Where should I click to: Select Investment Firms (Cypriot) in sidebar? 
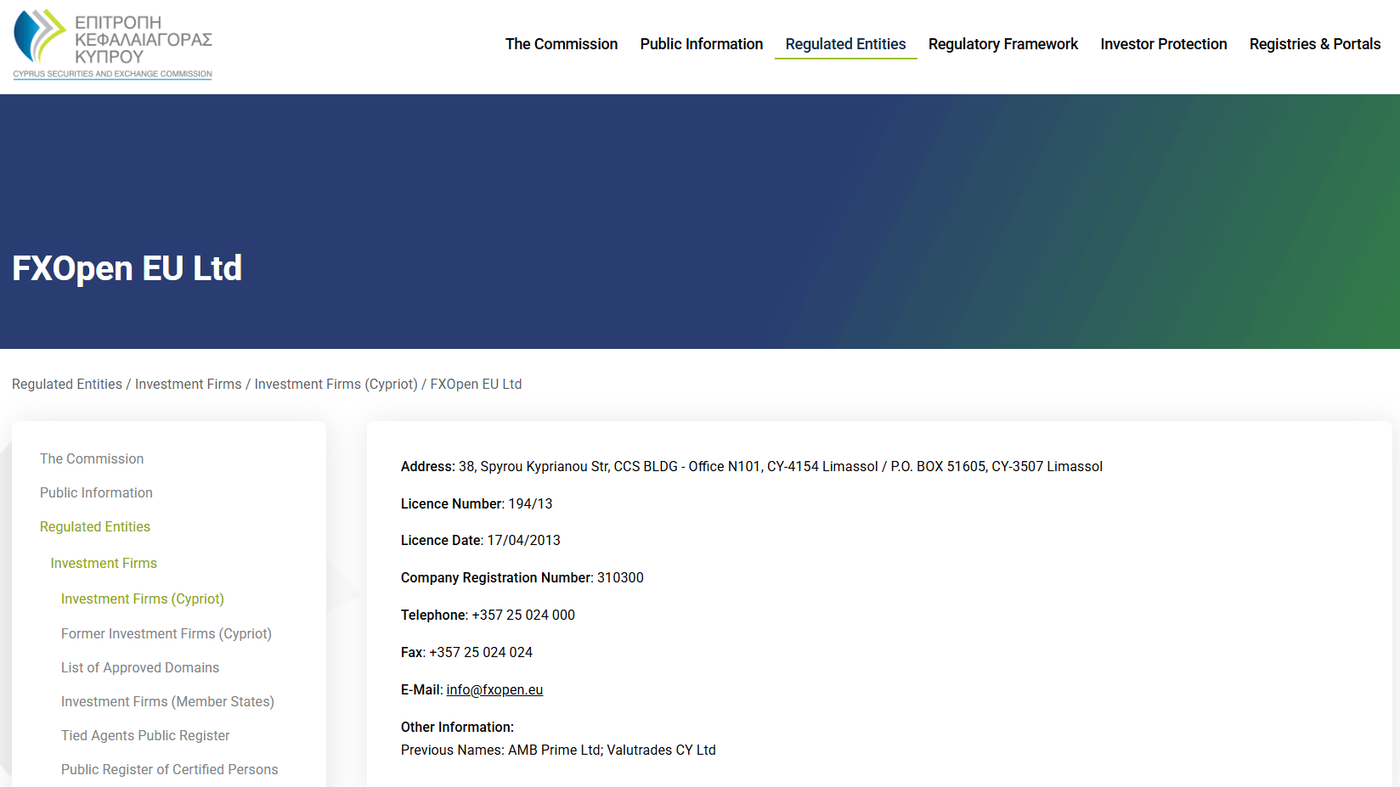point(143,599)
